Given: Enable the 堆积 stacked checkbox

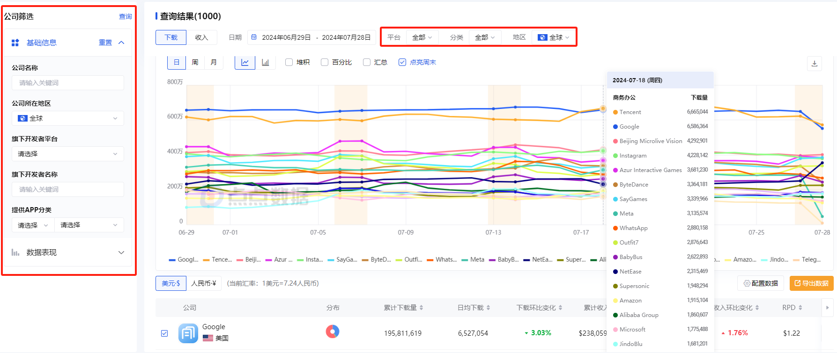Looking at the screenshot, I should 289,62.
